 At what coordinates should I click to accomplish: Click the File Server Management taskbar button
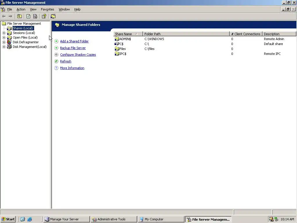click(x=208, y=219)
